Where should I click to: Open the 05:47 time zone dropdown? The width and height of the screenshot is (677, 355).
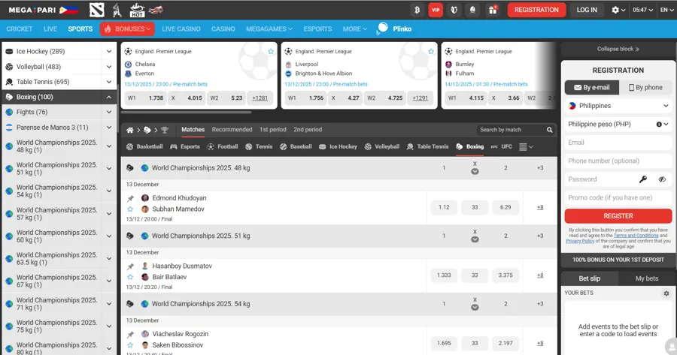click(x=643, y=10)
